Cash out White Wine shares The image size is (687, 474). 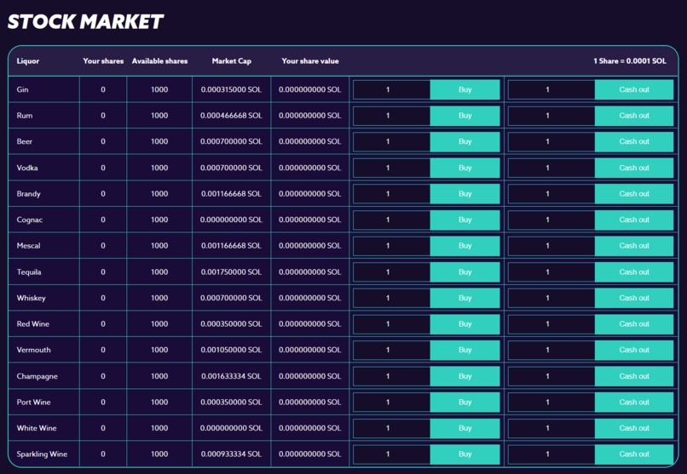tap(634, 428)
